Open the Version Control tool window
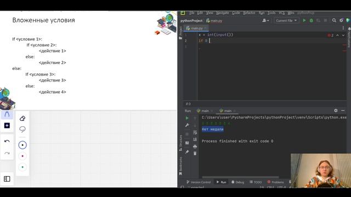Screen dimensions: 351x197 coord(199,182)
